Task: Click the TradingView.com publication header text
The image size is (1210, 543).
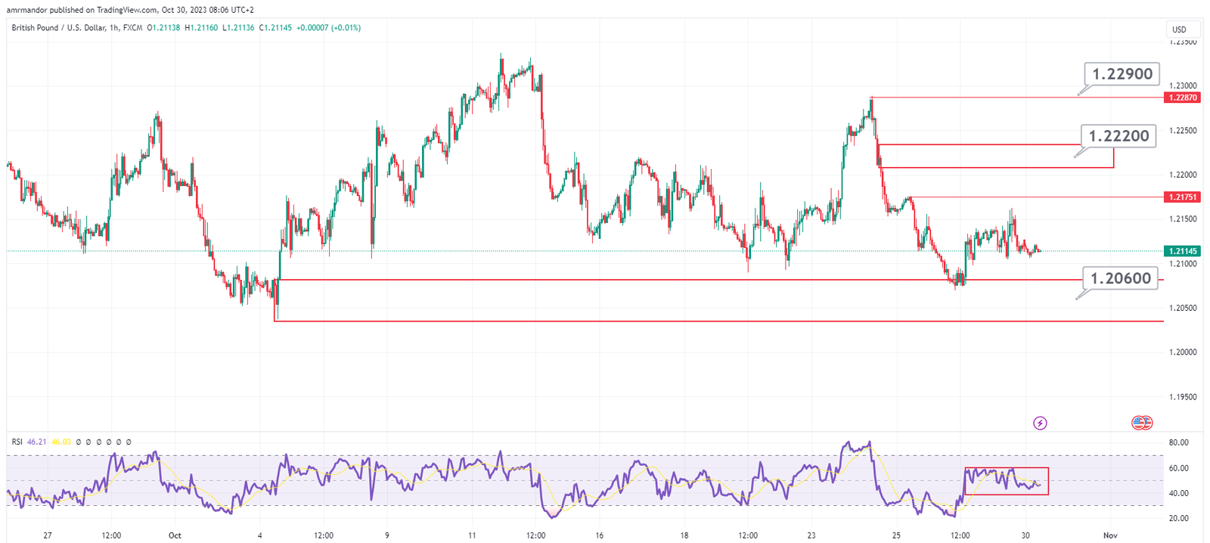Action: pyautogui.click(x=130, y=10)
